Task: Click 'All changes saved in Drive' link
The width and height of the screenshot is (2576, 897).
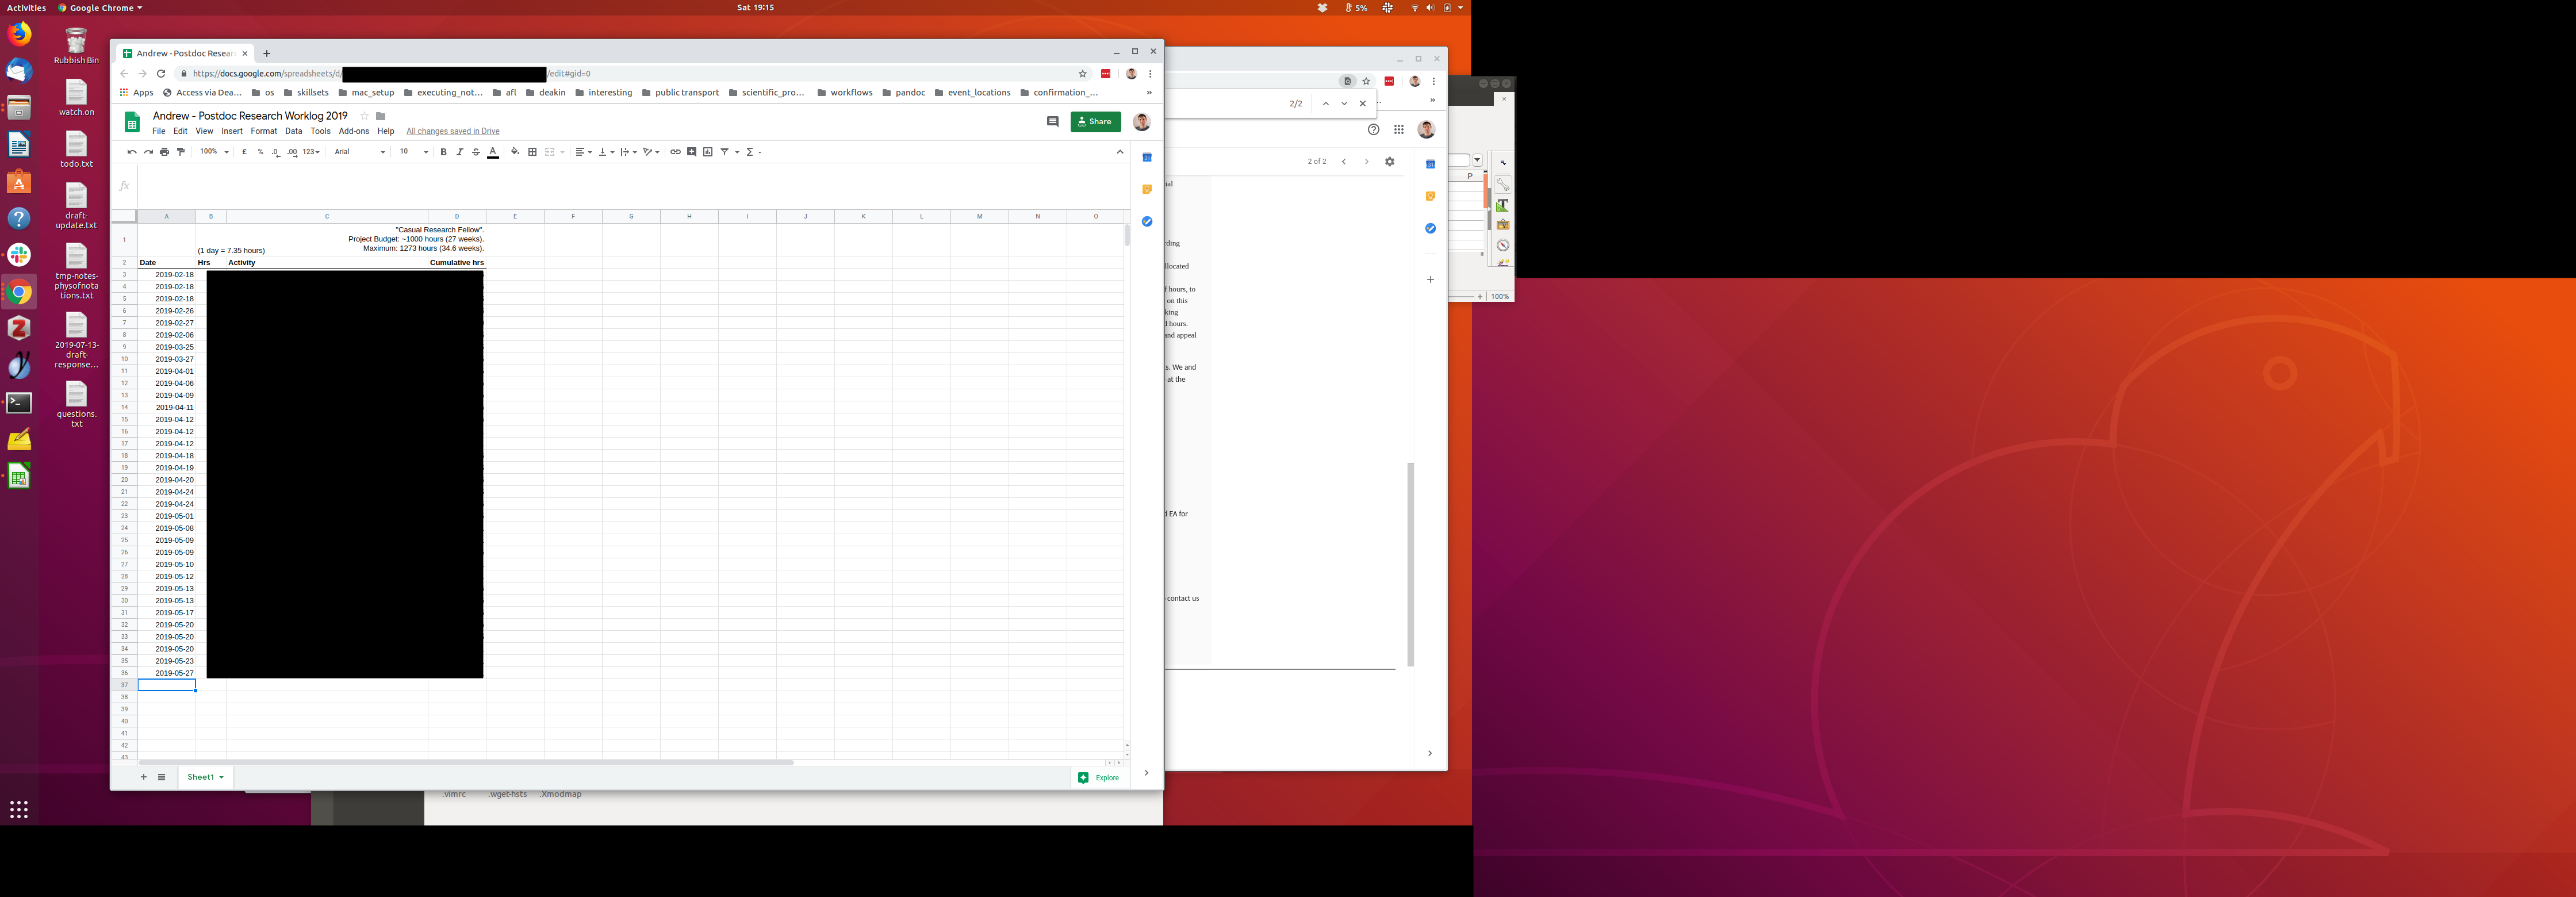Action: click(452, 131)
